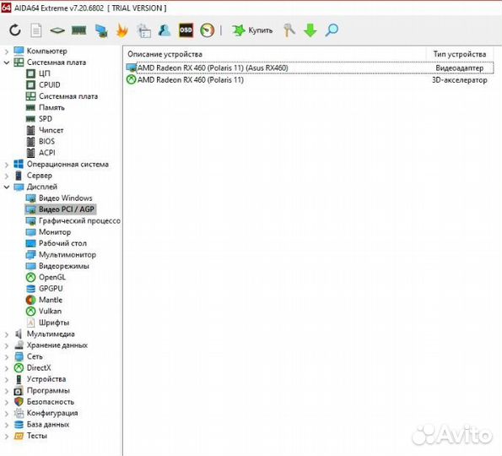Open the gauge benchmark icon in toolbar
Viewport: 502px width, 456px height.
pos(208,30)
